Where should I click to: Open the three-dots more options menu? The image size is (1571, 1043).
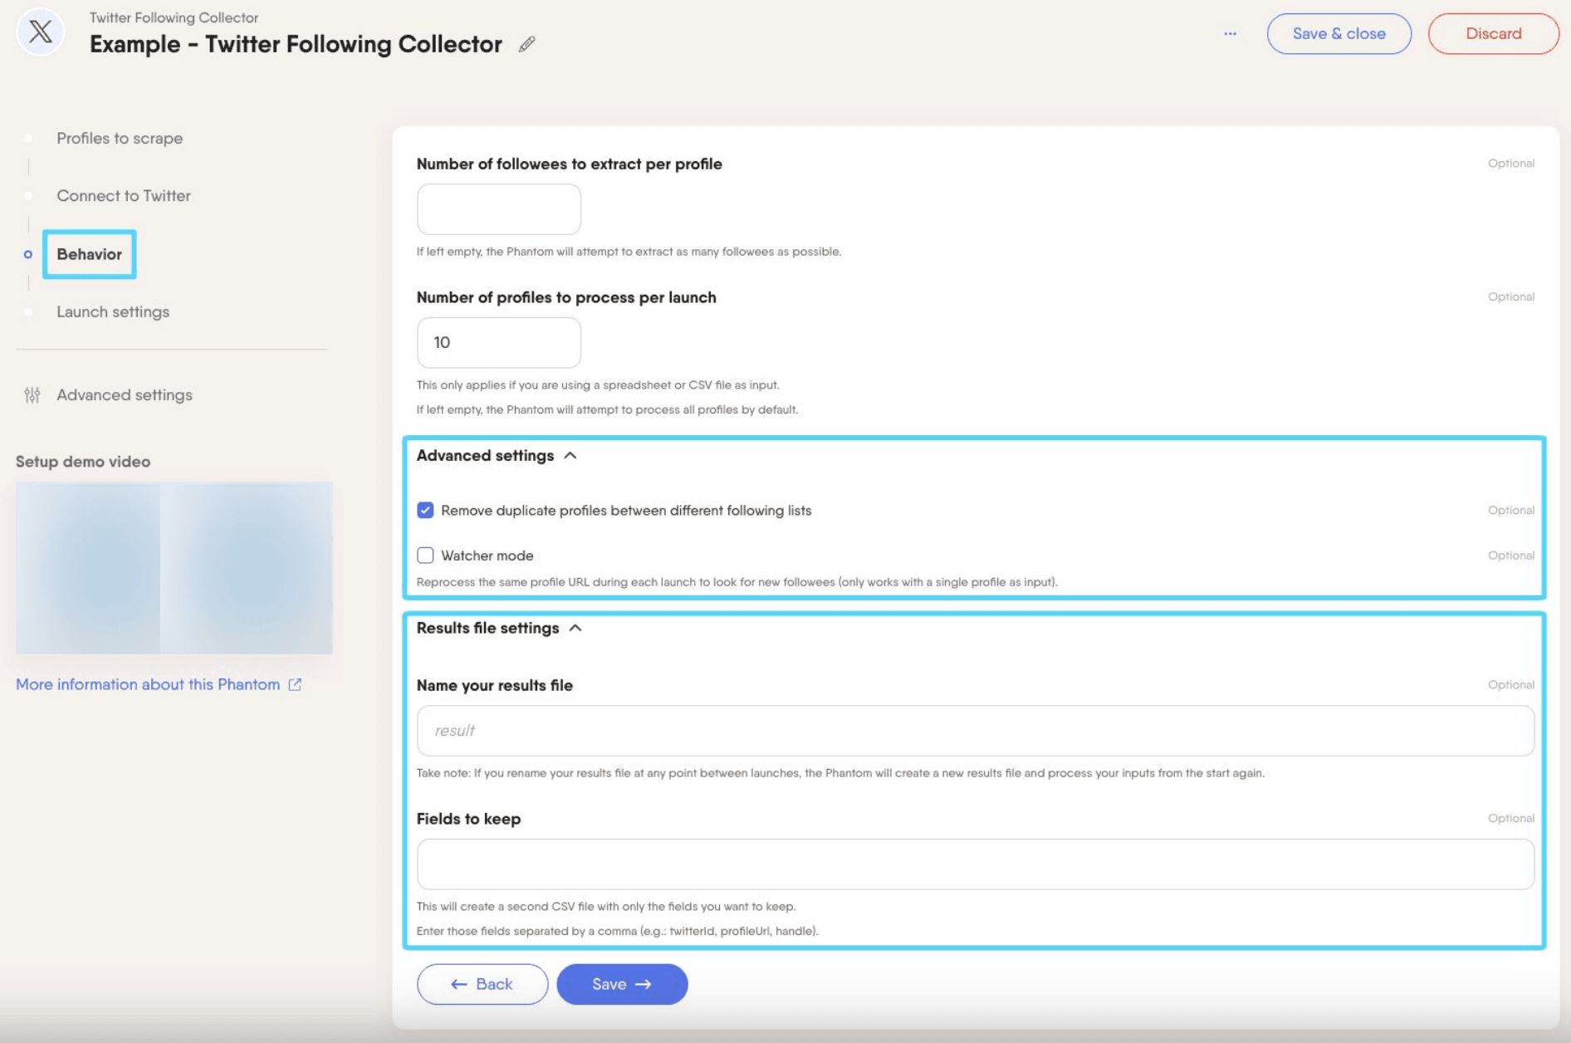1230,33
